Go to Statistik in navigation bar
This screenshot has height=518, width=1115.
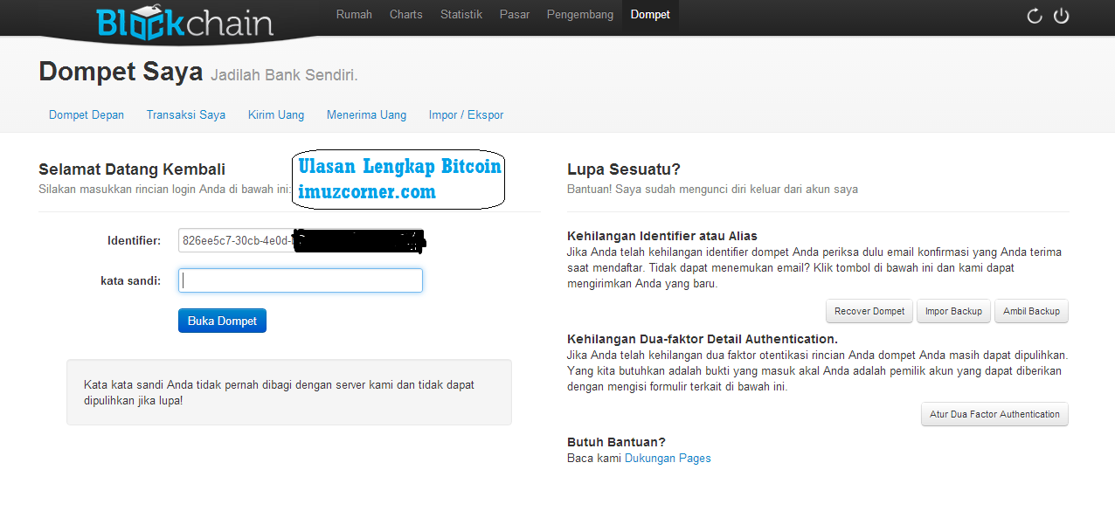pos(461,15)
